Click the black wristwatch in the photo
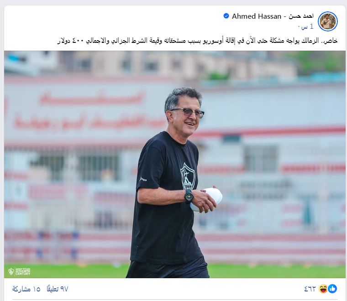 pos(189,196)
